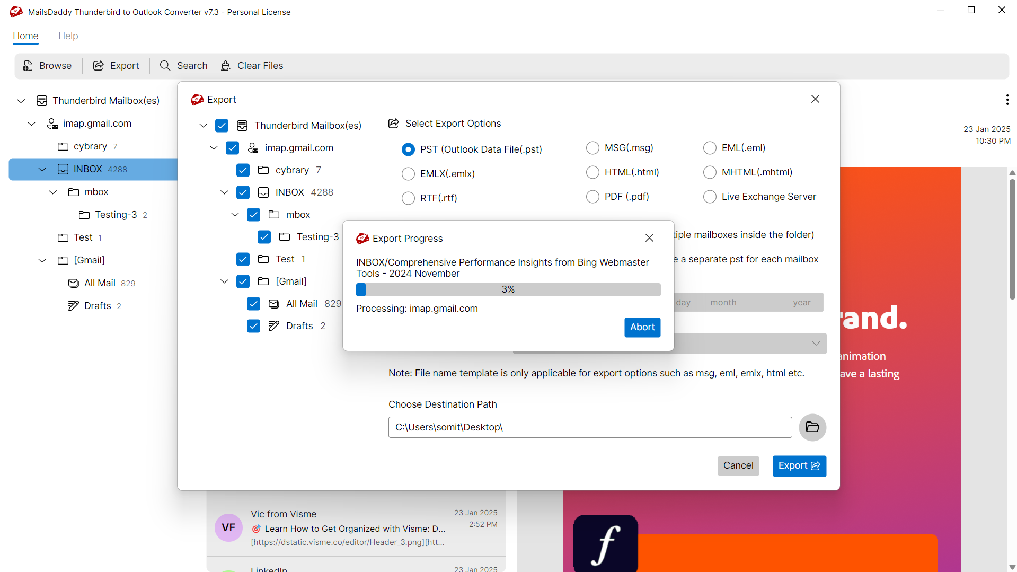Screen dimensions: 1017x572
Task: Click the folder browse icon beside destination path
Action: (812, 427)
